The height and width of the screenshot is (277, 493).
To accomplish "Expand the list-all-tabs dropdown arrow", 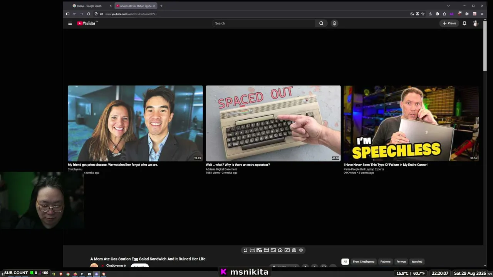I will pos(448,6).
